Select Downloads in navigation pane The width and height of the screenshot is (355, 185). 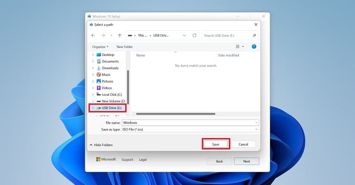click(x=110, y=68)
